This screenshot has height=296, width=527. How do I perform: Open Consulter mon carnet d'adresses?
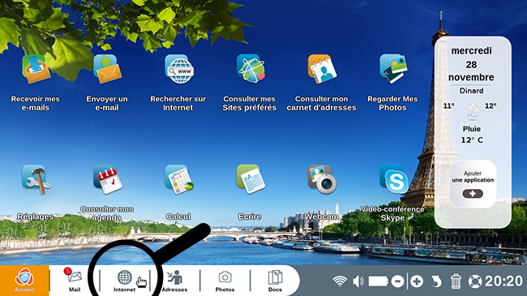322,70
